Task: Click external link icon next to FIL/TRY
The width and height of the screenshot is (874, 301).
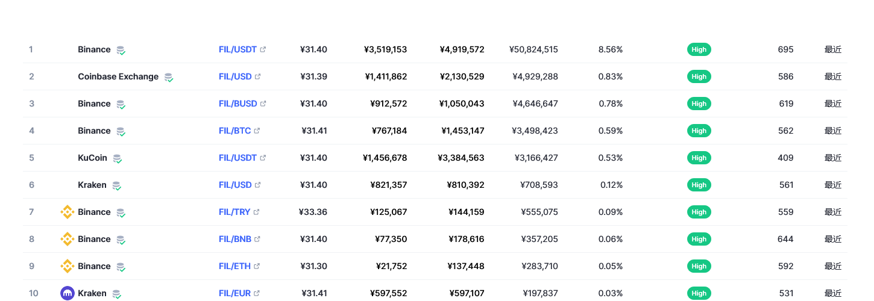Action: pos(257,212)
